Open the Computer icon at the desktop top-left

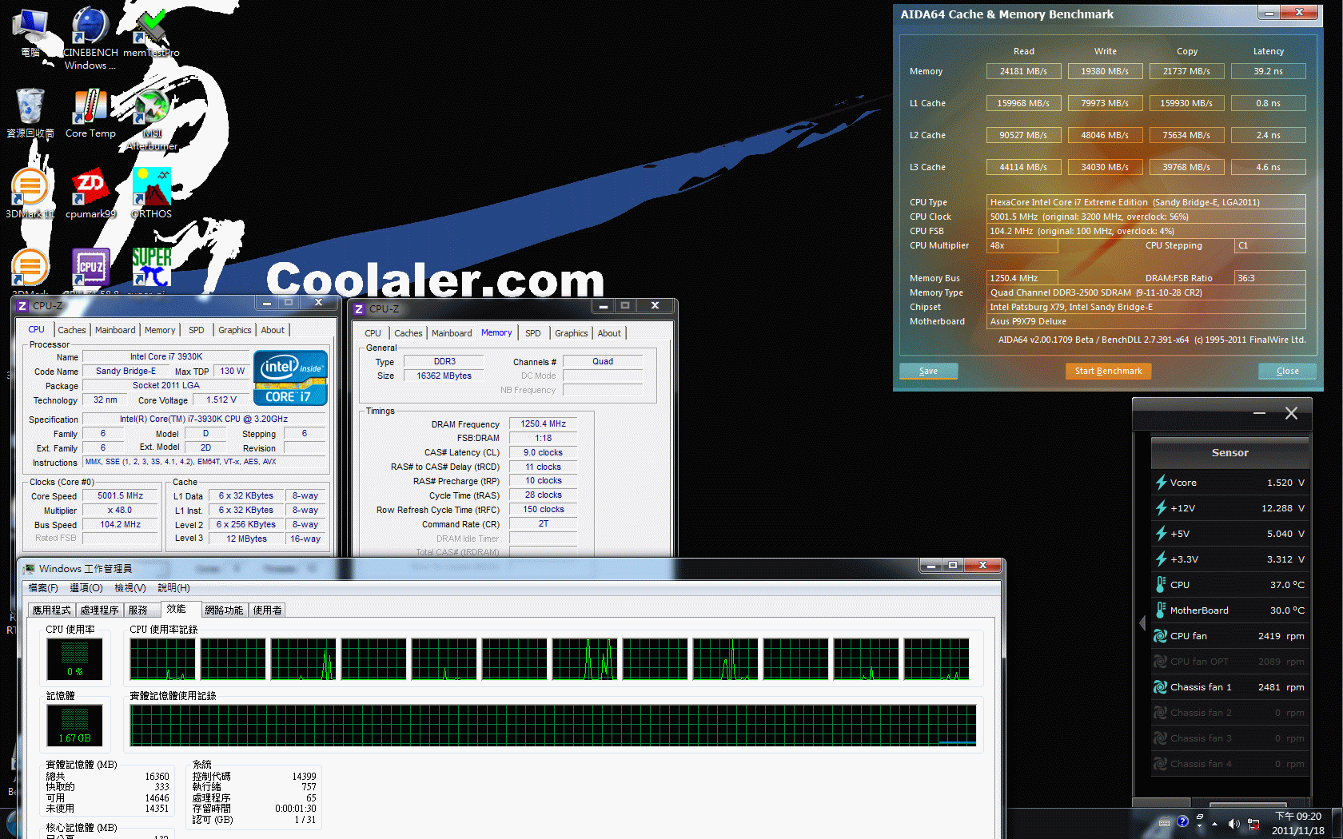30,32
